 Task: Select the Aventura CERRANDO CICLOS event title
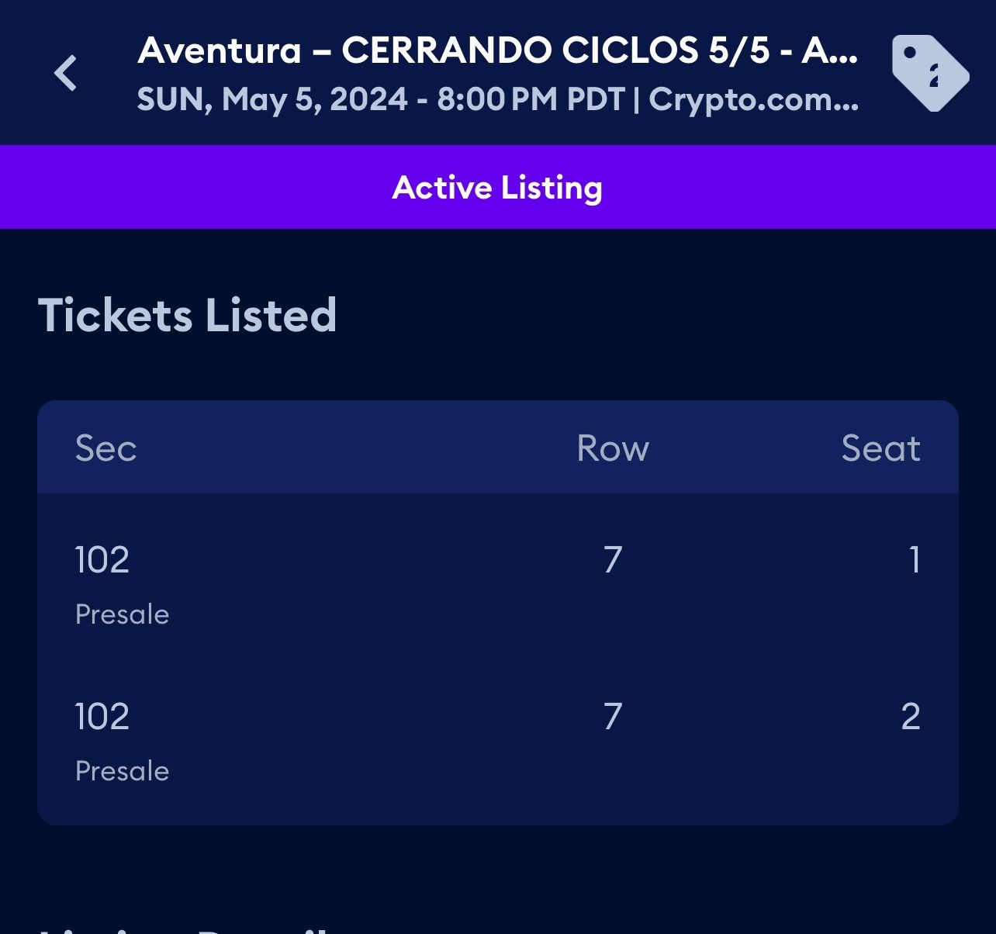(497, 51)
